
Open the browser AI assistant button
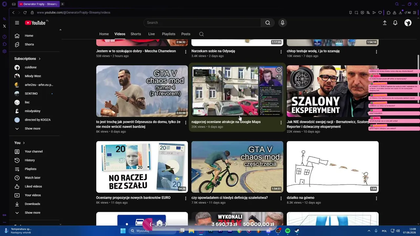pyautogui.click(x=408, y=12)
